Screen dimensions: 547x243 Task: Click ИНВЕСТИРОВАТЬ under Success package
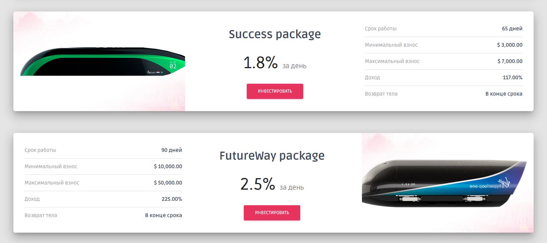tap(275, 91)
